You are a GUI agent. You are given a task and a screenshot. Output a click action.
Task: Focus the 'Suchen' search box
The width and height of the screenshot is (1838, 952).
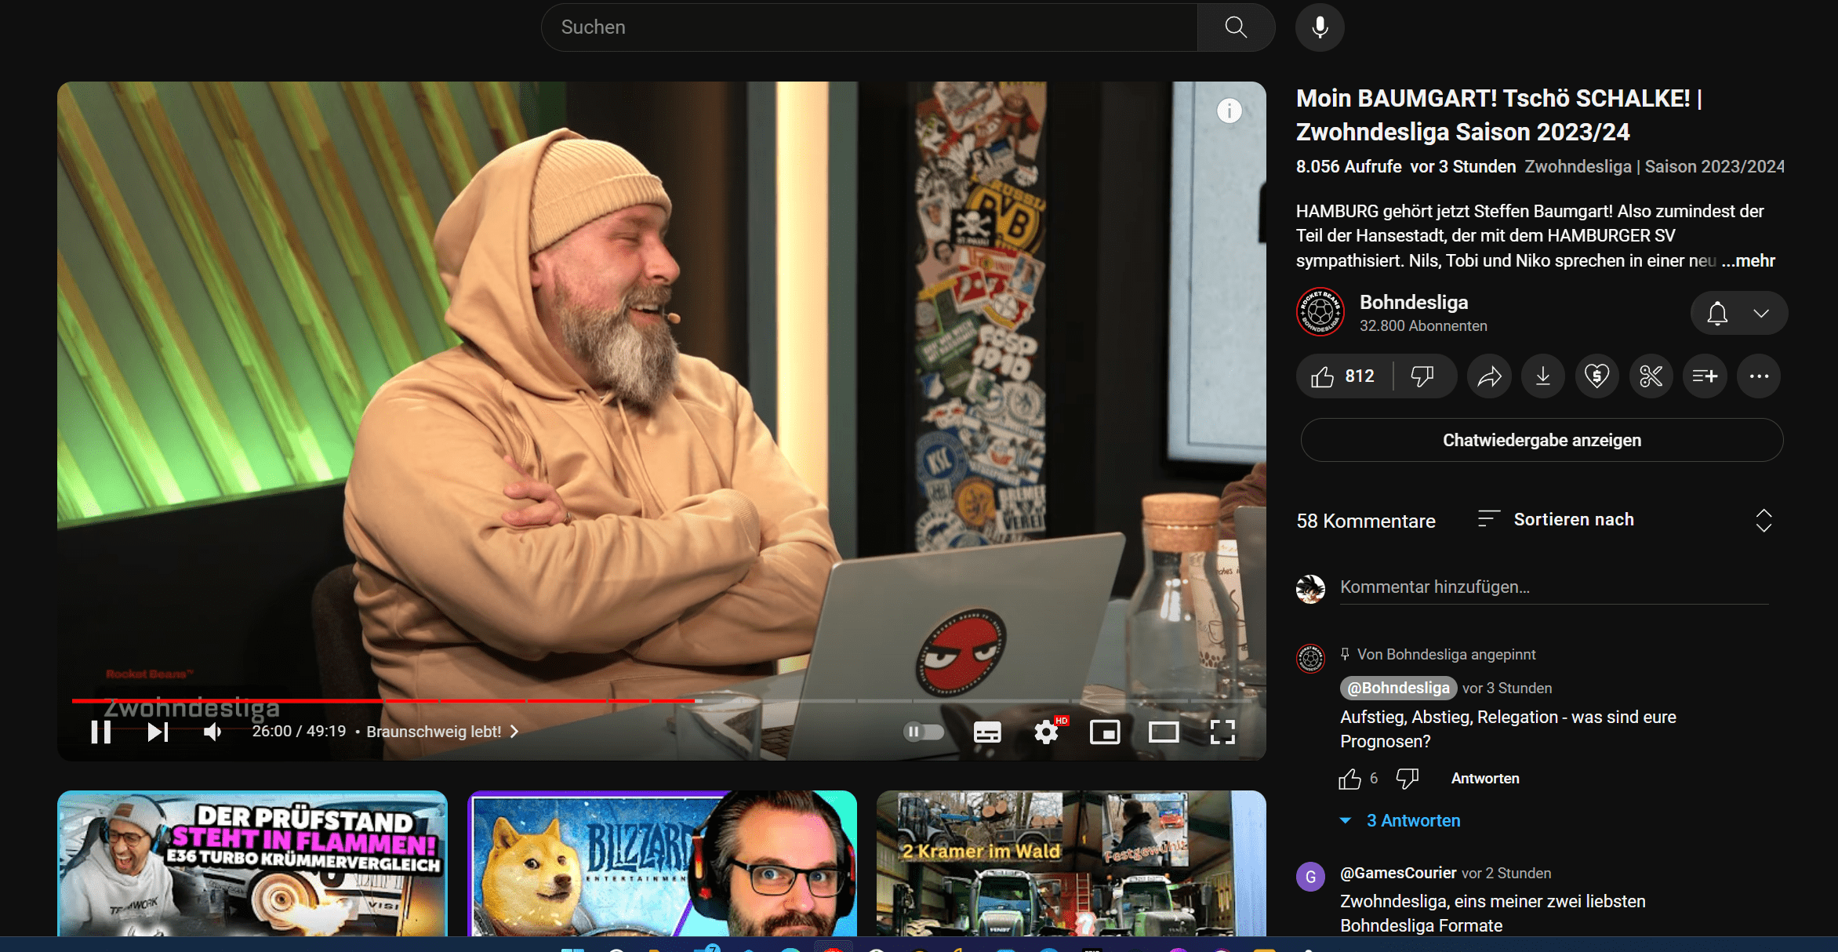pos(869,27)
